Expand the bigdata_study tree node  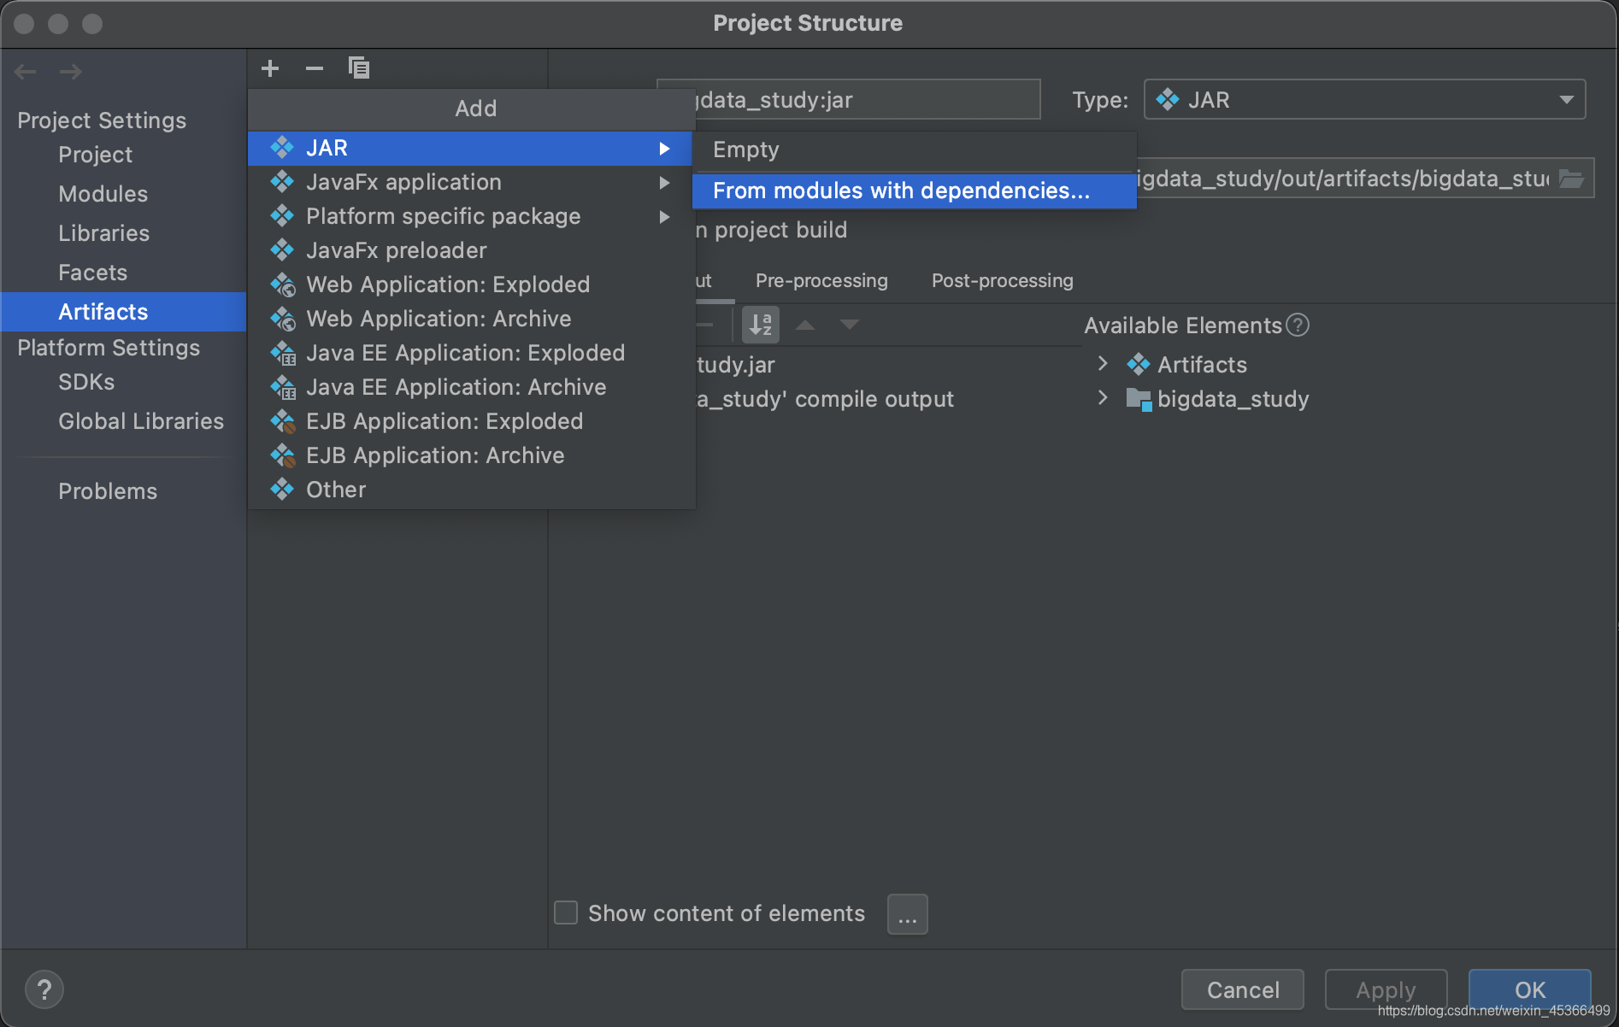pos(1103,398)
